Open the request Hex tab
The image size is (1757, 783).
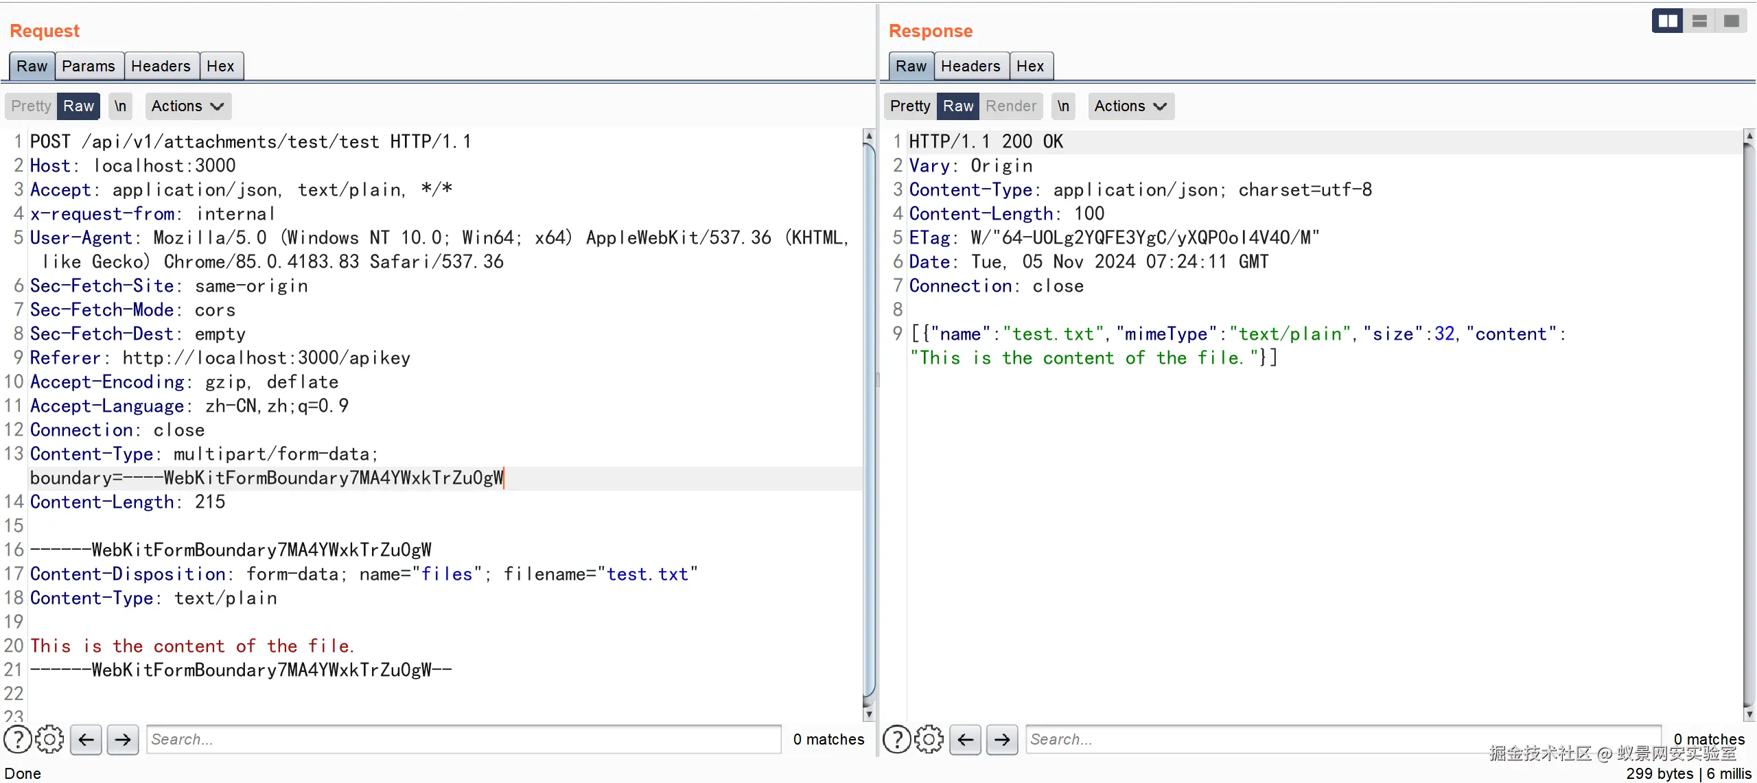click(220, 66)
